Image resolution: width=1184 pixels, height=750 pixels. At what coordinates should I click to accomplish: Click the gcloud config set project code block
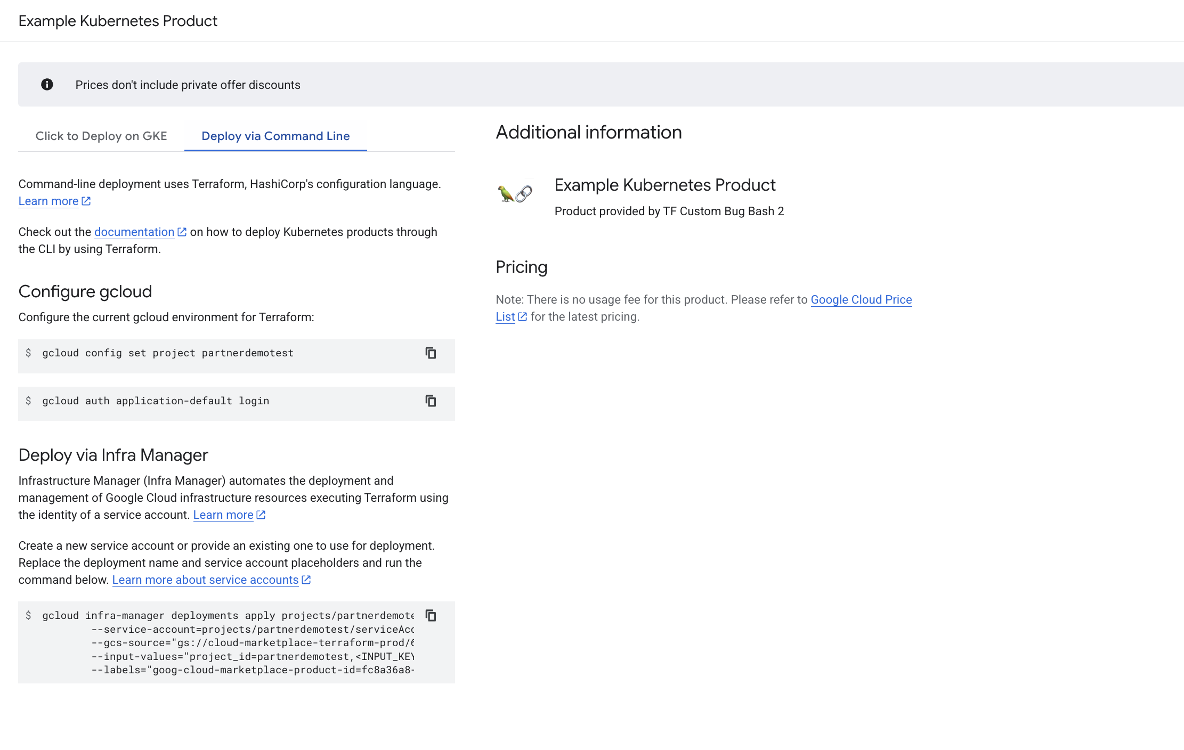[x=213, y=355]
